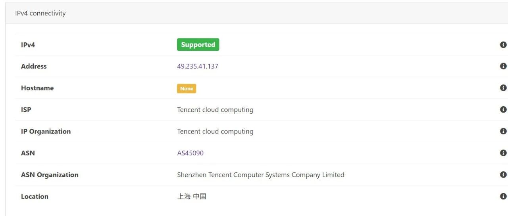
Task: Select the Shenzhen Tencent Computer Systems Company Limited text
Action: [261, 175]
